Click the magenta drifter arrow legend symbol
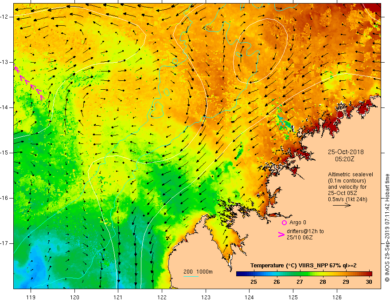Viewport: 390px width, 302px height. tap(281, 234)
